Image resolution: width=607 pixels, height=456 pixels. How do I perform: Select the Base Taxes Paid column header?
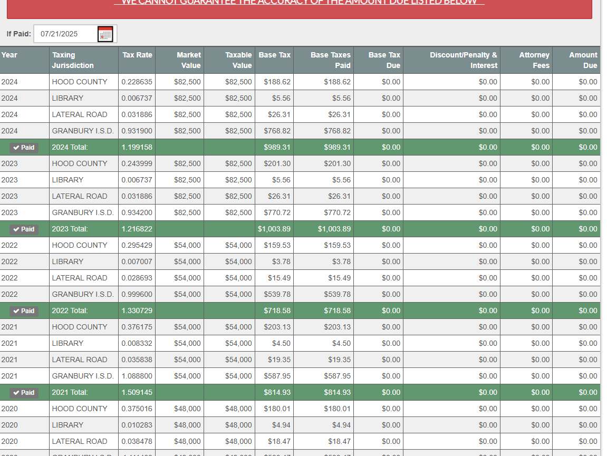pos(330,60)
